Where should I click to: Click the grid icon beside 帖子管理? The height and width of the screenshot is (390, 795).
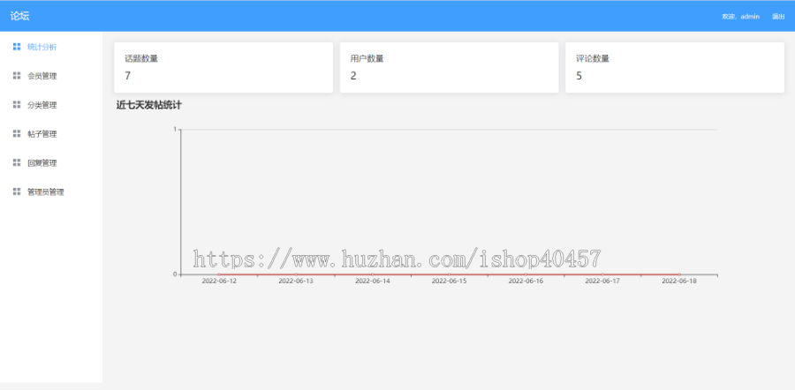[17, 134]
